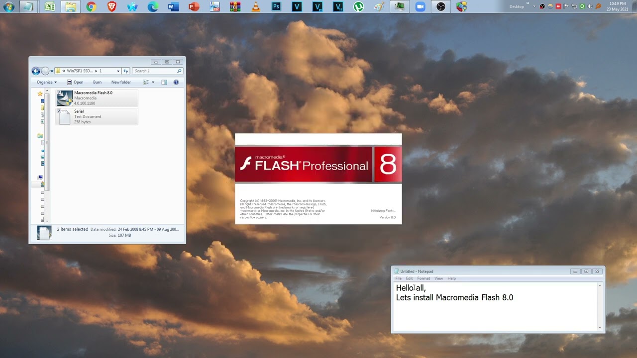Click the Notepad scrollbar down arrow

tap(600, 328)
